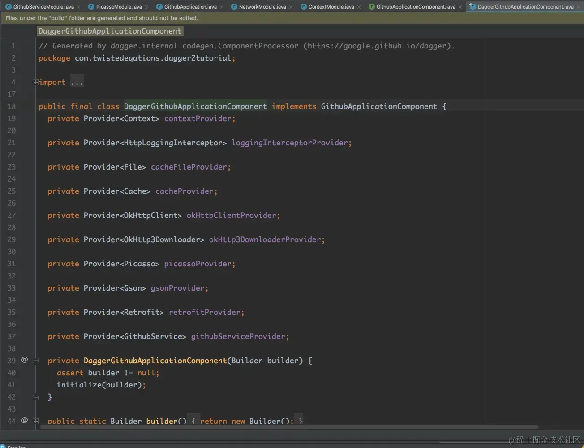Open GithubApplicationComponent.java tab

click(416, 7)
